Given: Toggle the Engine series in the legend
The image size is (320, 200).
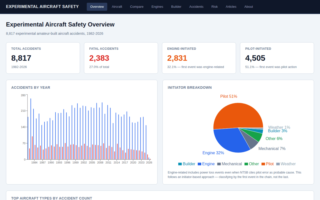Looking at the screenshot, I should [206, 164].
